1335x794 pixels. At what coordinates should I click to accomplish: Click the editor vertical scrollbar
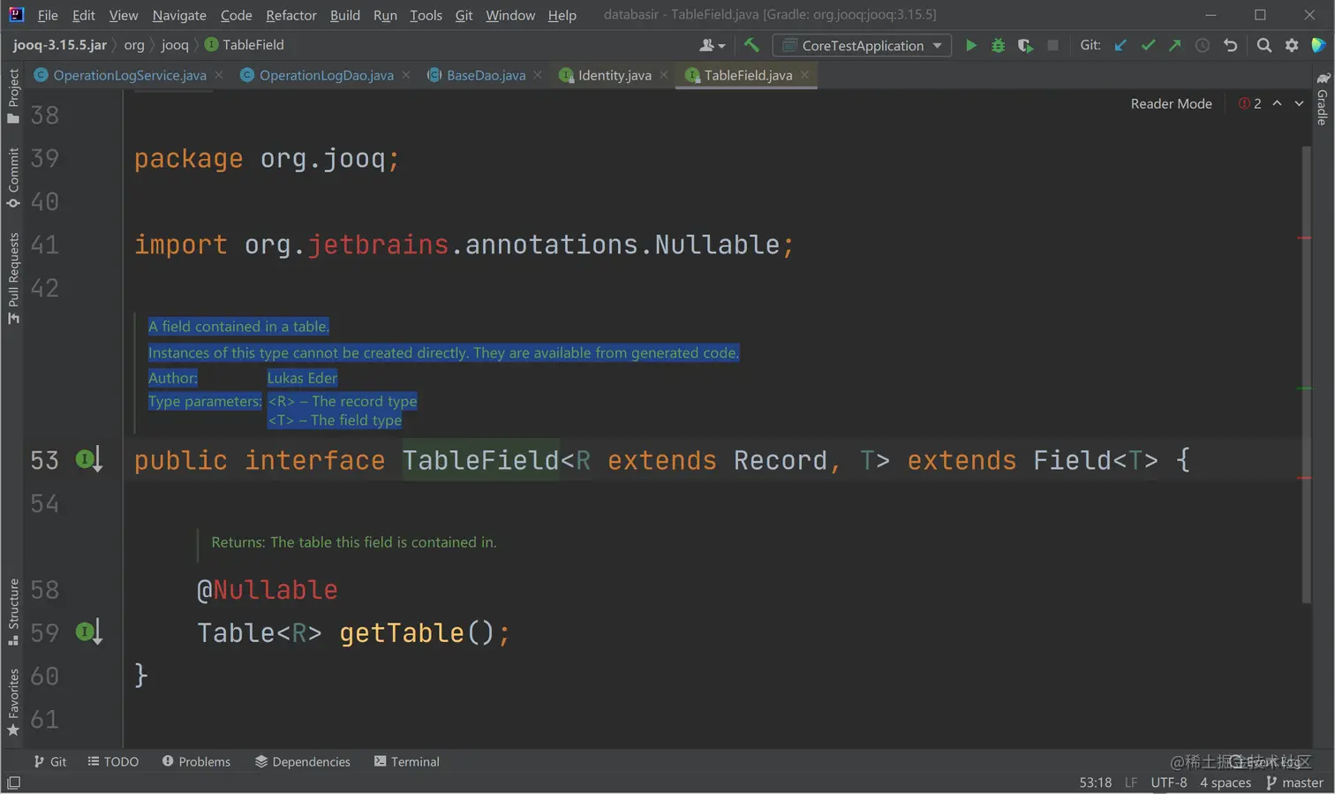(1305, 375)
